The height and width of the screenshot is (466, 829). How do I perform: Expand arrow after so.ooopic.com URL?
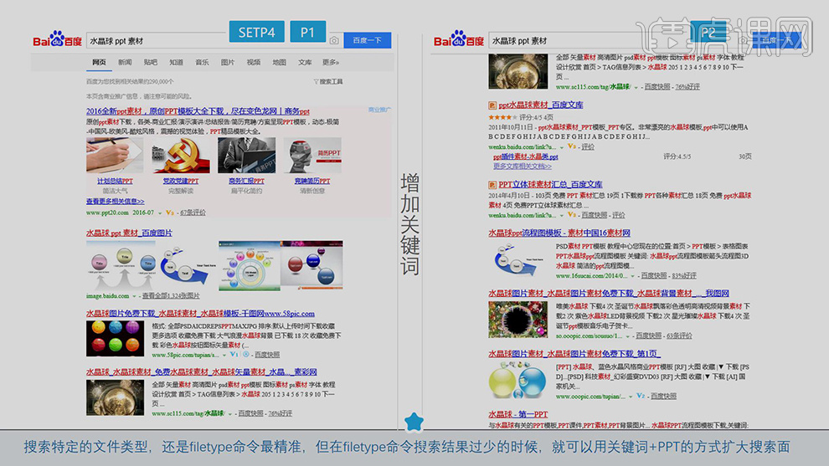click(628, 336)
